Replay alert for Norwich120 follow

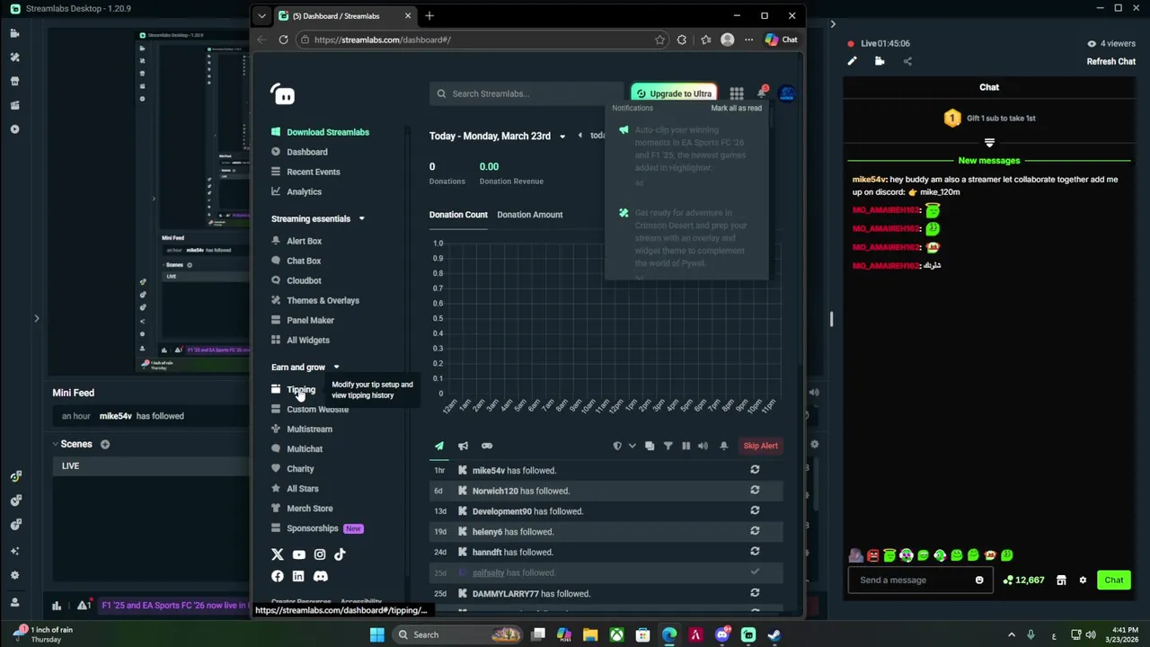pyautogui.click(x=755, y=491)
